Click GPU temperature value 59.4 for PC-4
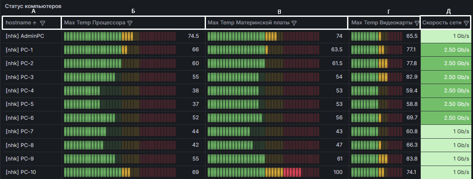The image size is (473, 179). tap(412, 91)
